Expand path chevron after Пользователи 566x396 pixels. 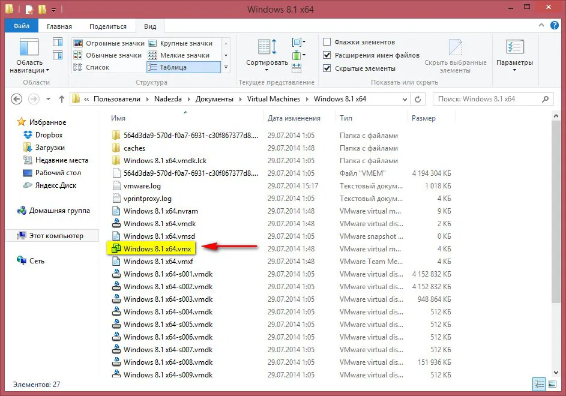[147, 99]
